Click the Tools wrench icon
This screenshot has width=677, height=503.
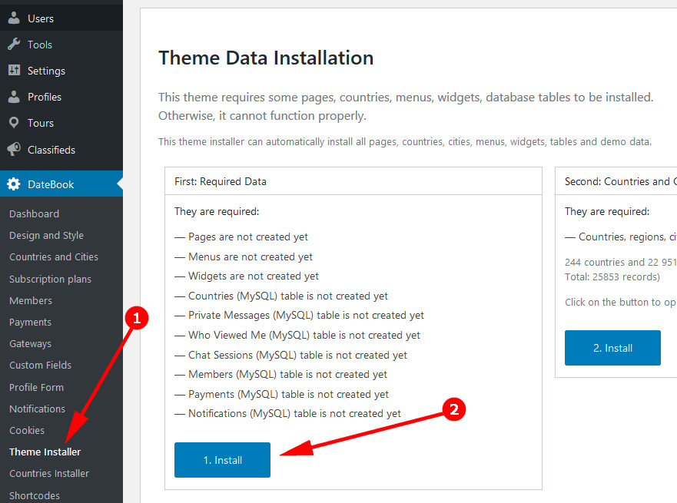14,45
